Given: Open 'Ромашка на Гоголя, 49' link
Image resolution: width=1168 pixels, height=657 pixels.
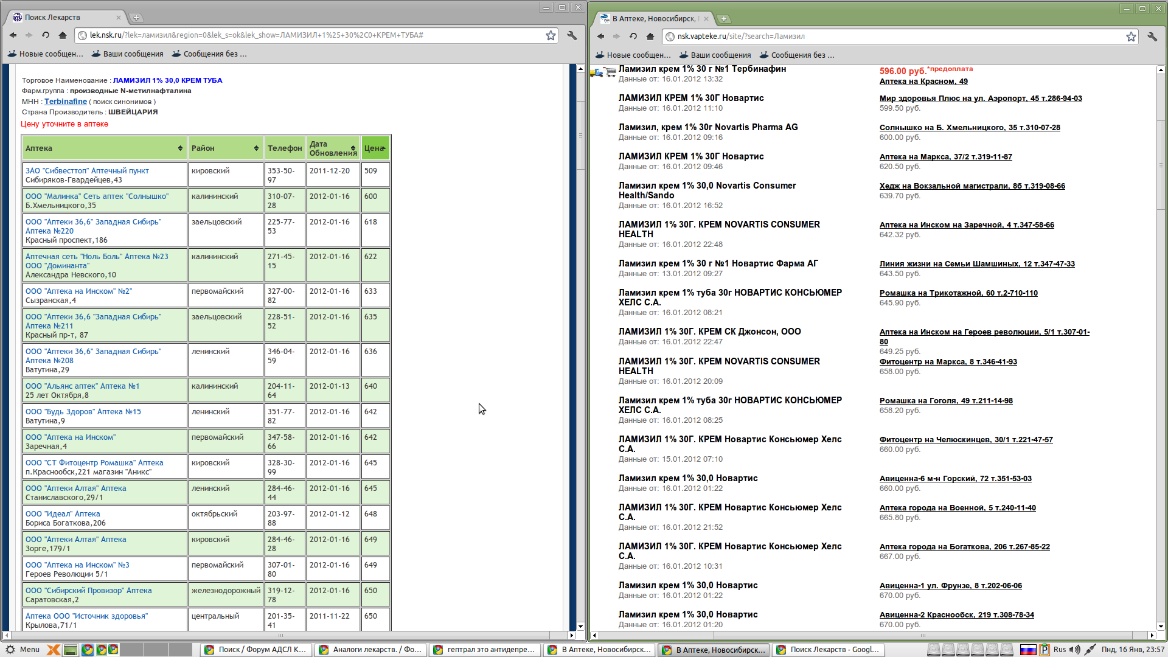Looking at the screenshot, I should (x=946, y=401).
